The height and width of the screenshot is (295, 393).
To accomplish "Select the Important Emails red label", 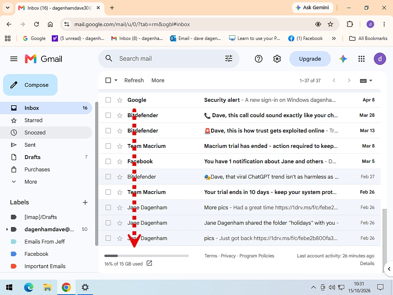I will 45,266.
